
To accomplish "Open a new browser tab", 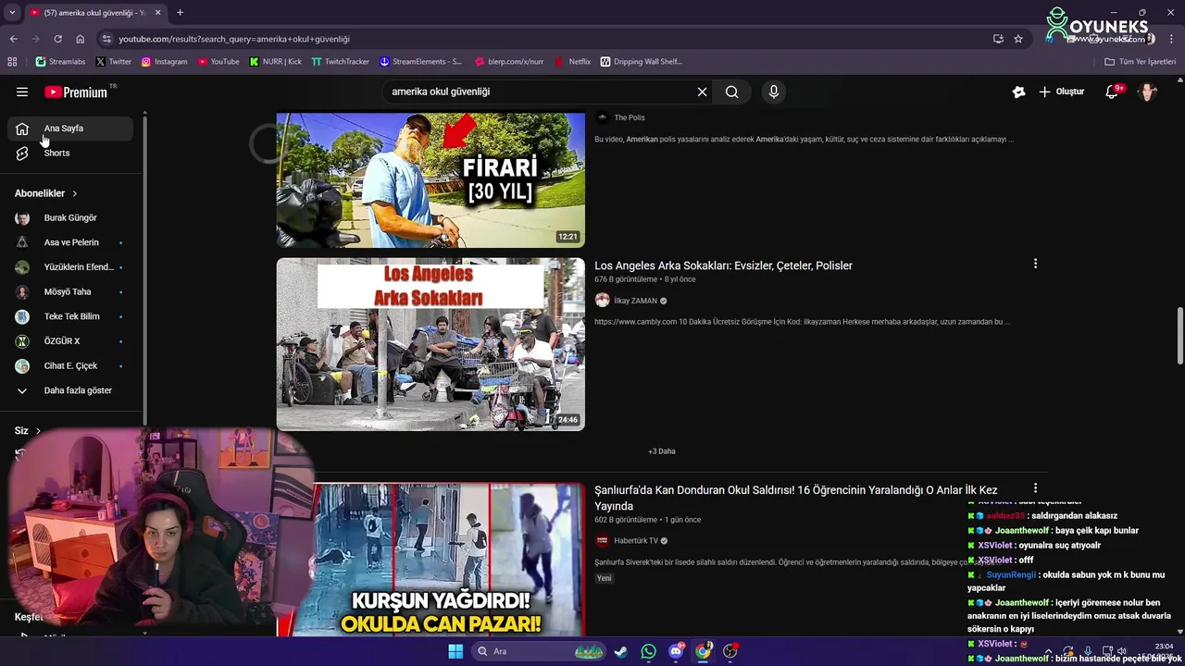I will [x=180, y=13].
